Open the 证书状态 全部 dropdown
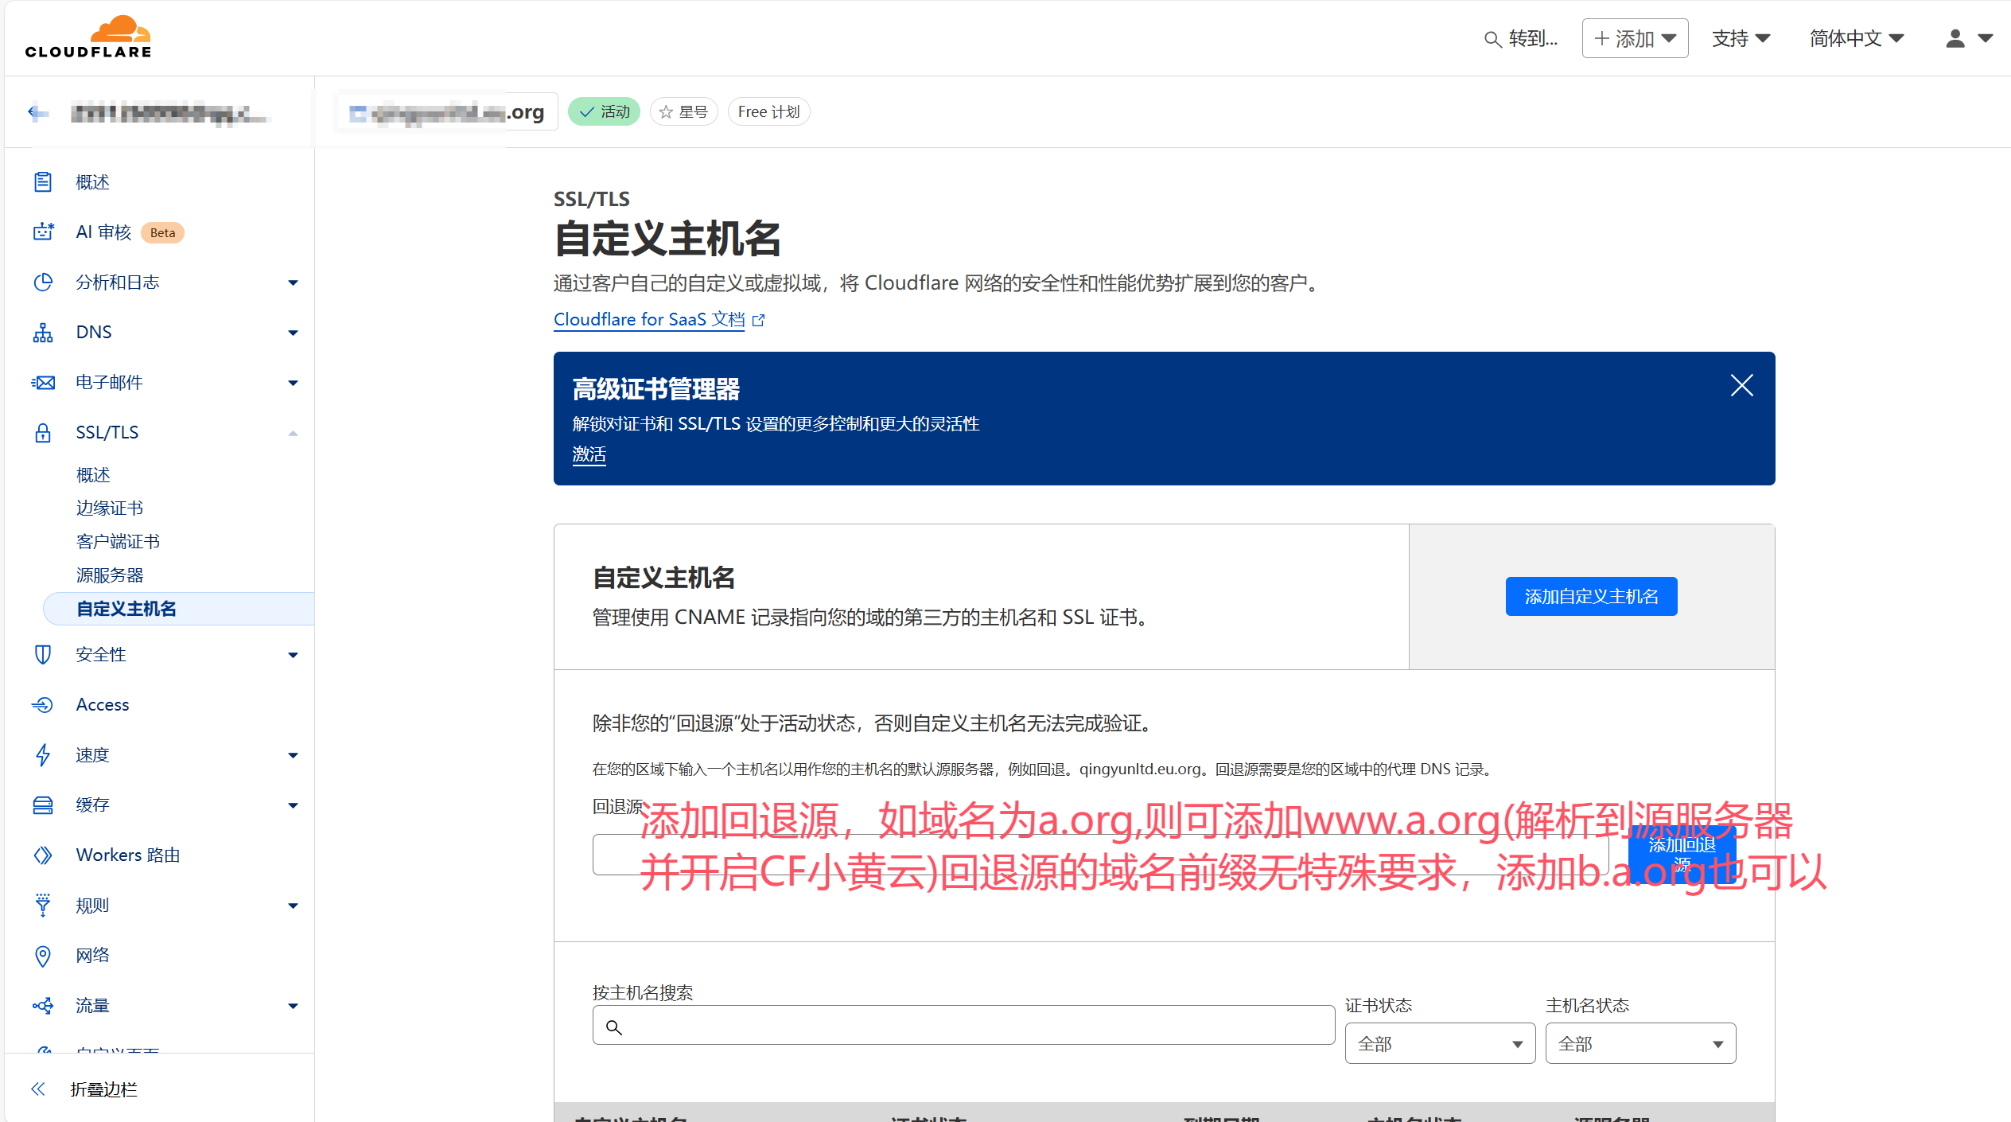 click(x=1440, y=1043)
